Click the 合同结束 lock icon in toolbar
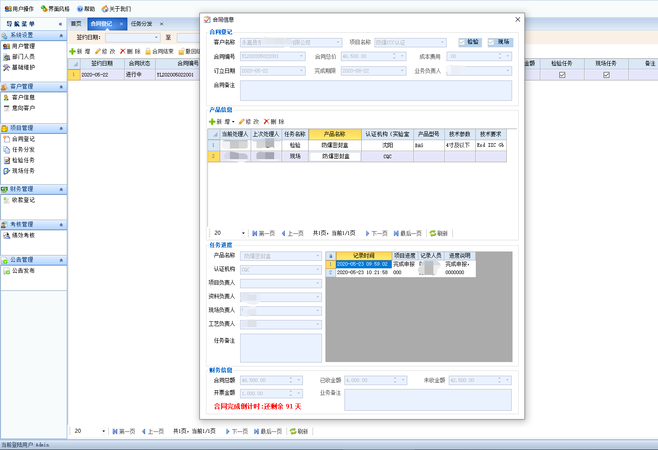 click(148, 52)
